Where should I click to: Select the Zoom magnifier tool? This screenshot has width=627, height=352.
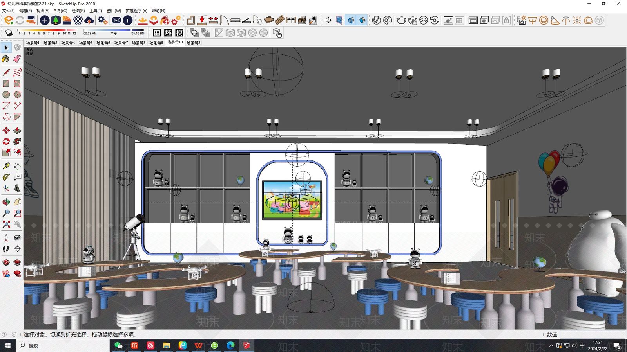point(6,213)
